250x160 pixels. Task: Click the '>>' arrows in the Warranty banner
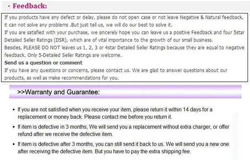tap(21, 92)
